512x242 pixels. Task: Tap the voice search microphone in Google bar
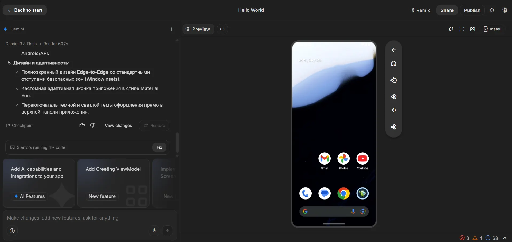point(353,212)
